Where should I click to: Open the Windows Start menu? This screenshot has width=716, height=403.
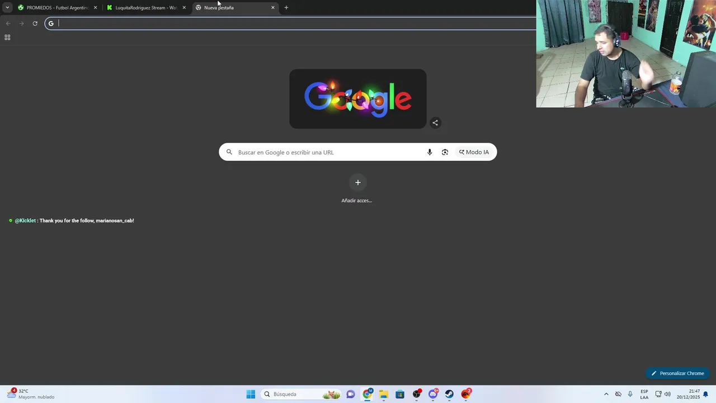point(251,394)
